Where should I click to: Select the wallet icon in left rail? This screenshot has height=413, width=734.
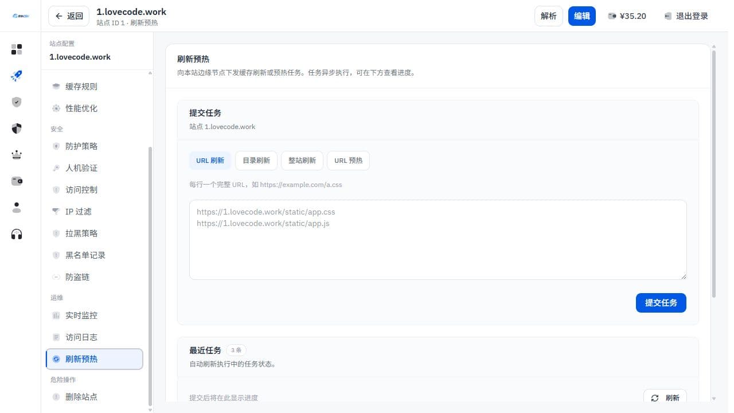[17, 181]
